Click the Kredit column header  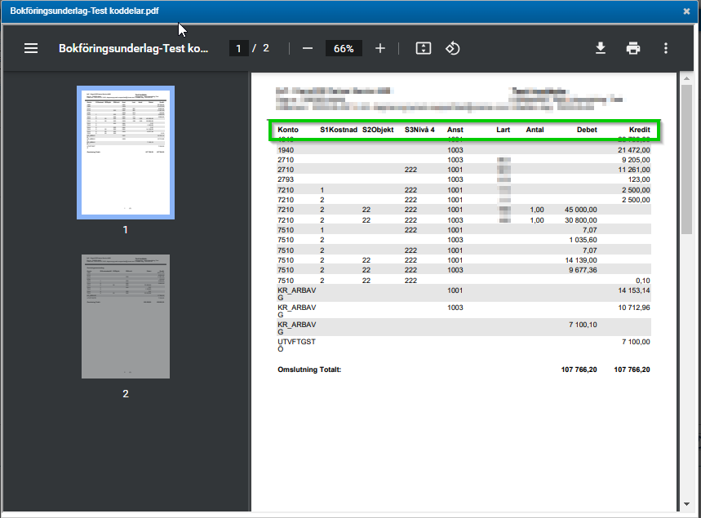[639, 130]
